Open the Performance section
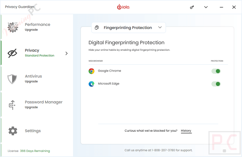 pos(37,27)
